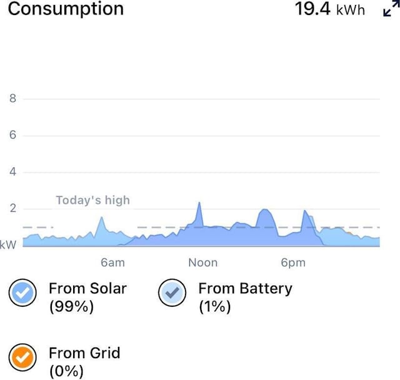
Task: Toggle the From Solar checkbox
Action: [22, 292]
